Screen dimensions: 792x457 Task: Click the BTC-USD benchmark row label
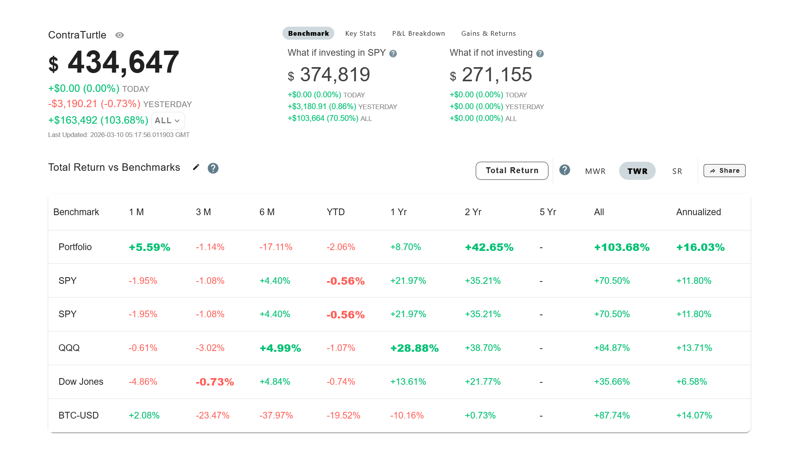78,415
